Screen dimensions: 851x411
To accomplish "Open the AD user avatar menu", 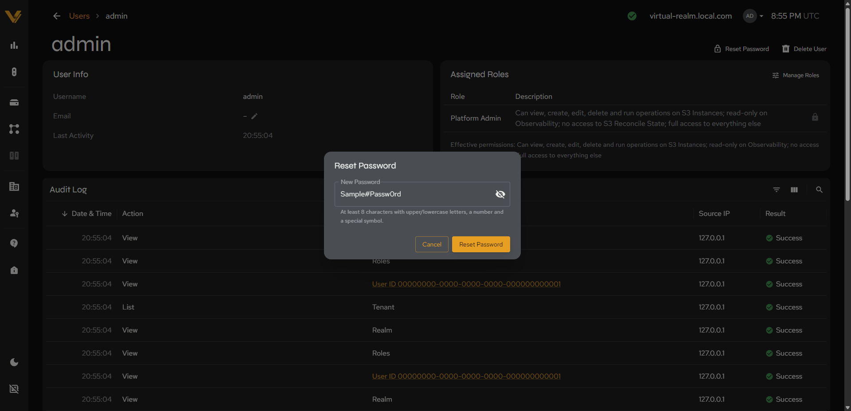I will 753,16.
